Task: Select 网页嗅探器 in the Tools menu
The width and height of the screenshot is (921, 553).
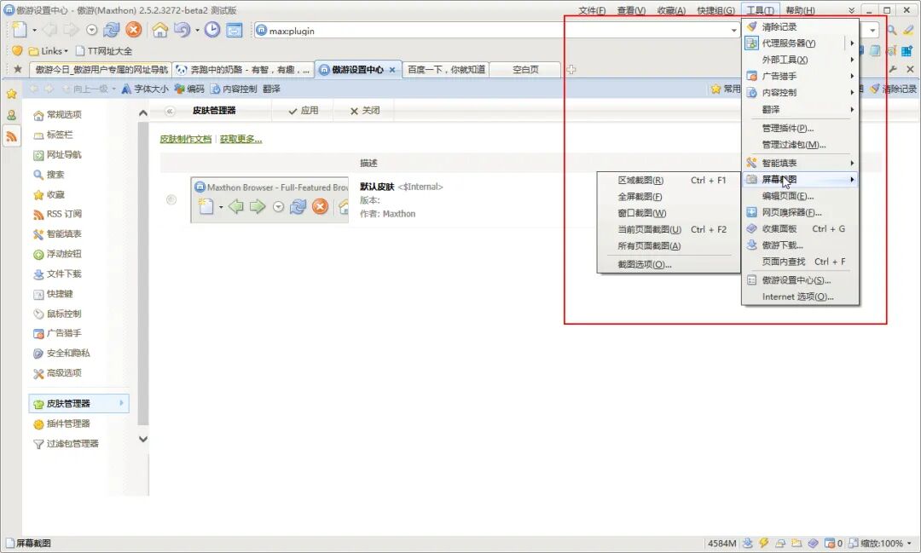Action: [x=800, y=212]
